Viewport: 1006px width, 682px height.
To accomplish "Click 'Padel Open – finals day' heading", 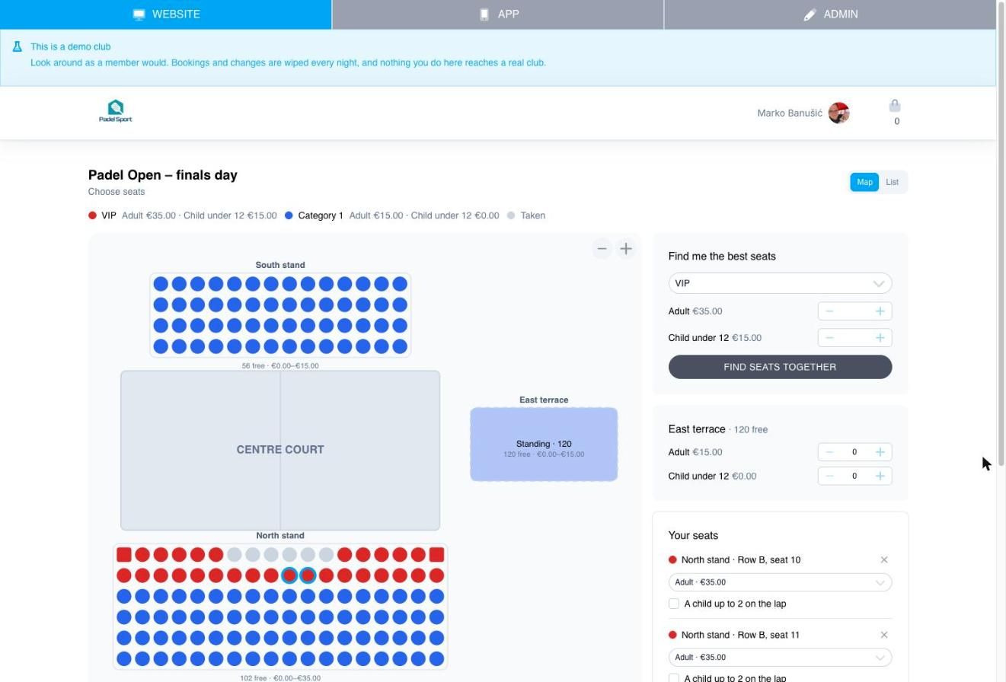I will (163, 175).
